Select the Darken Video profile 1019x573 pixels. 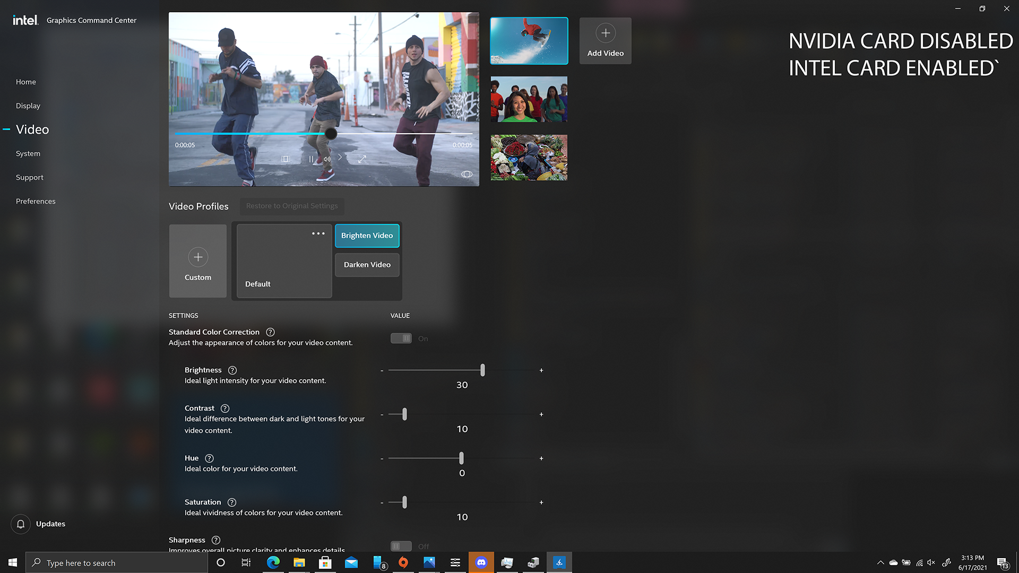pyautogui.click(x=367, y=265)
